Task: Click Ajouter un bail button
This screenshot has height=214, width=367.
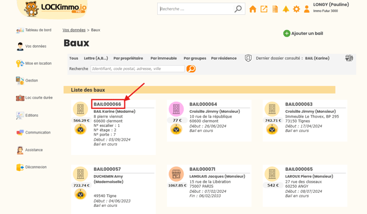Action: tap(303, 33)
